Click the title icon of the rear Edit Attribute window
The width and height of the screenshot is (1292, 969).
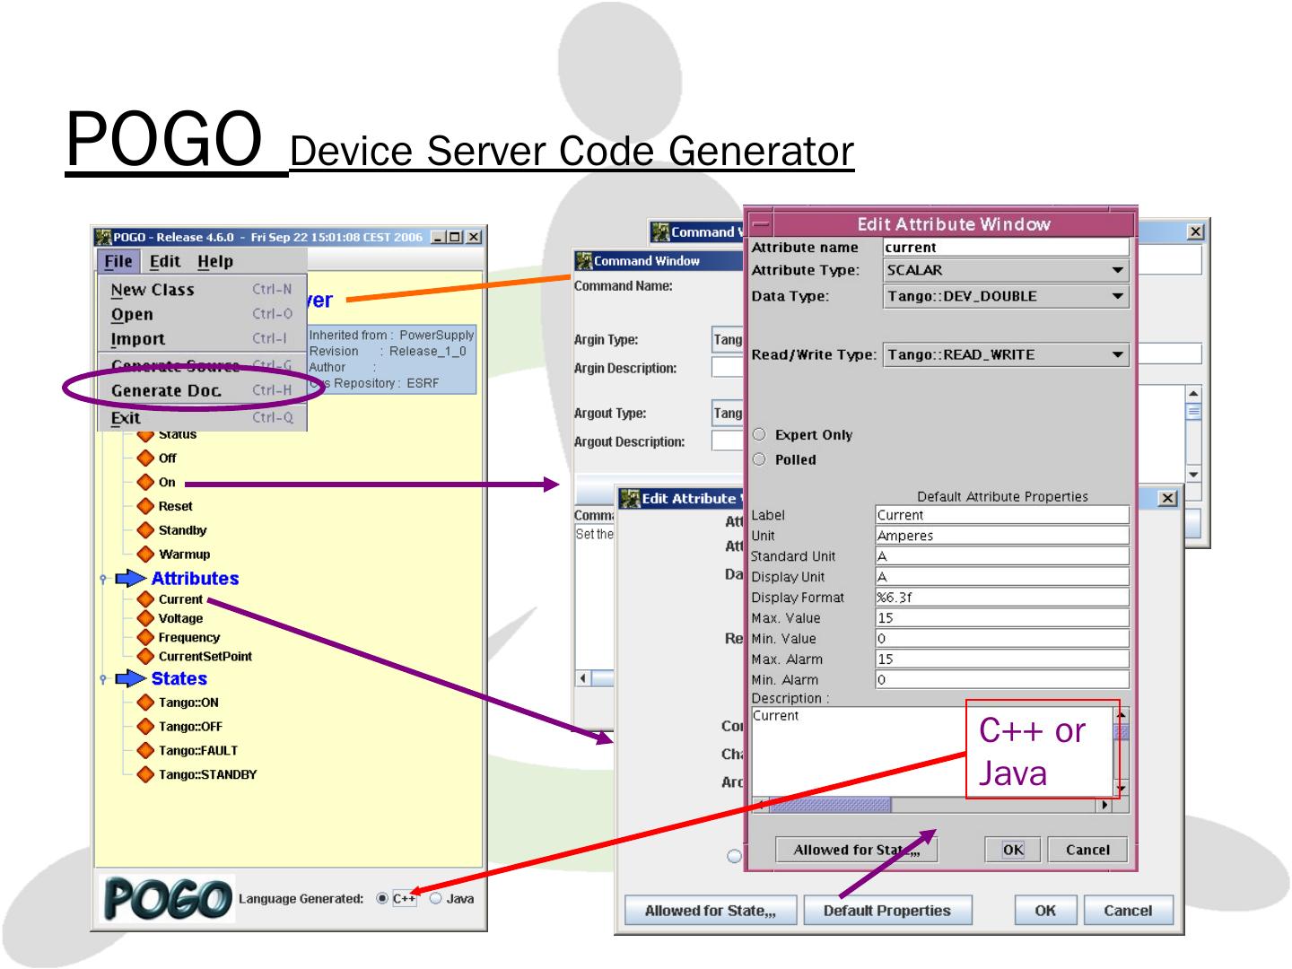point(630,498)
